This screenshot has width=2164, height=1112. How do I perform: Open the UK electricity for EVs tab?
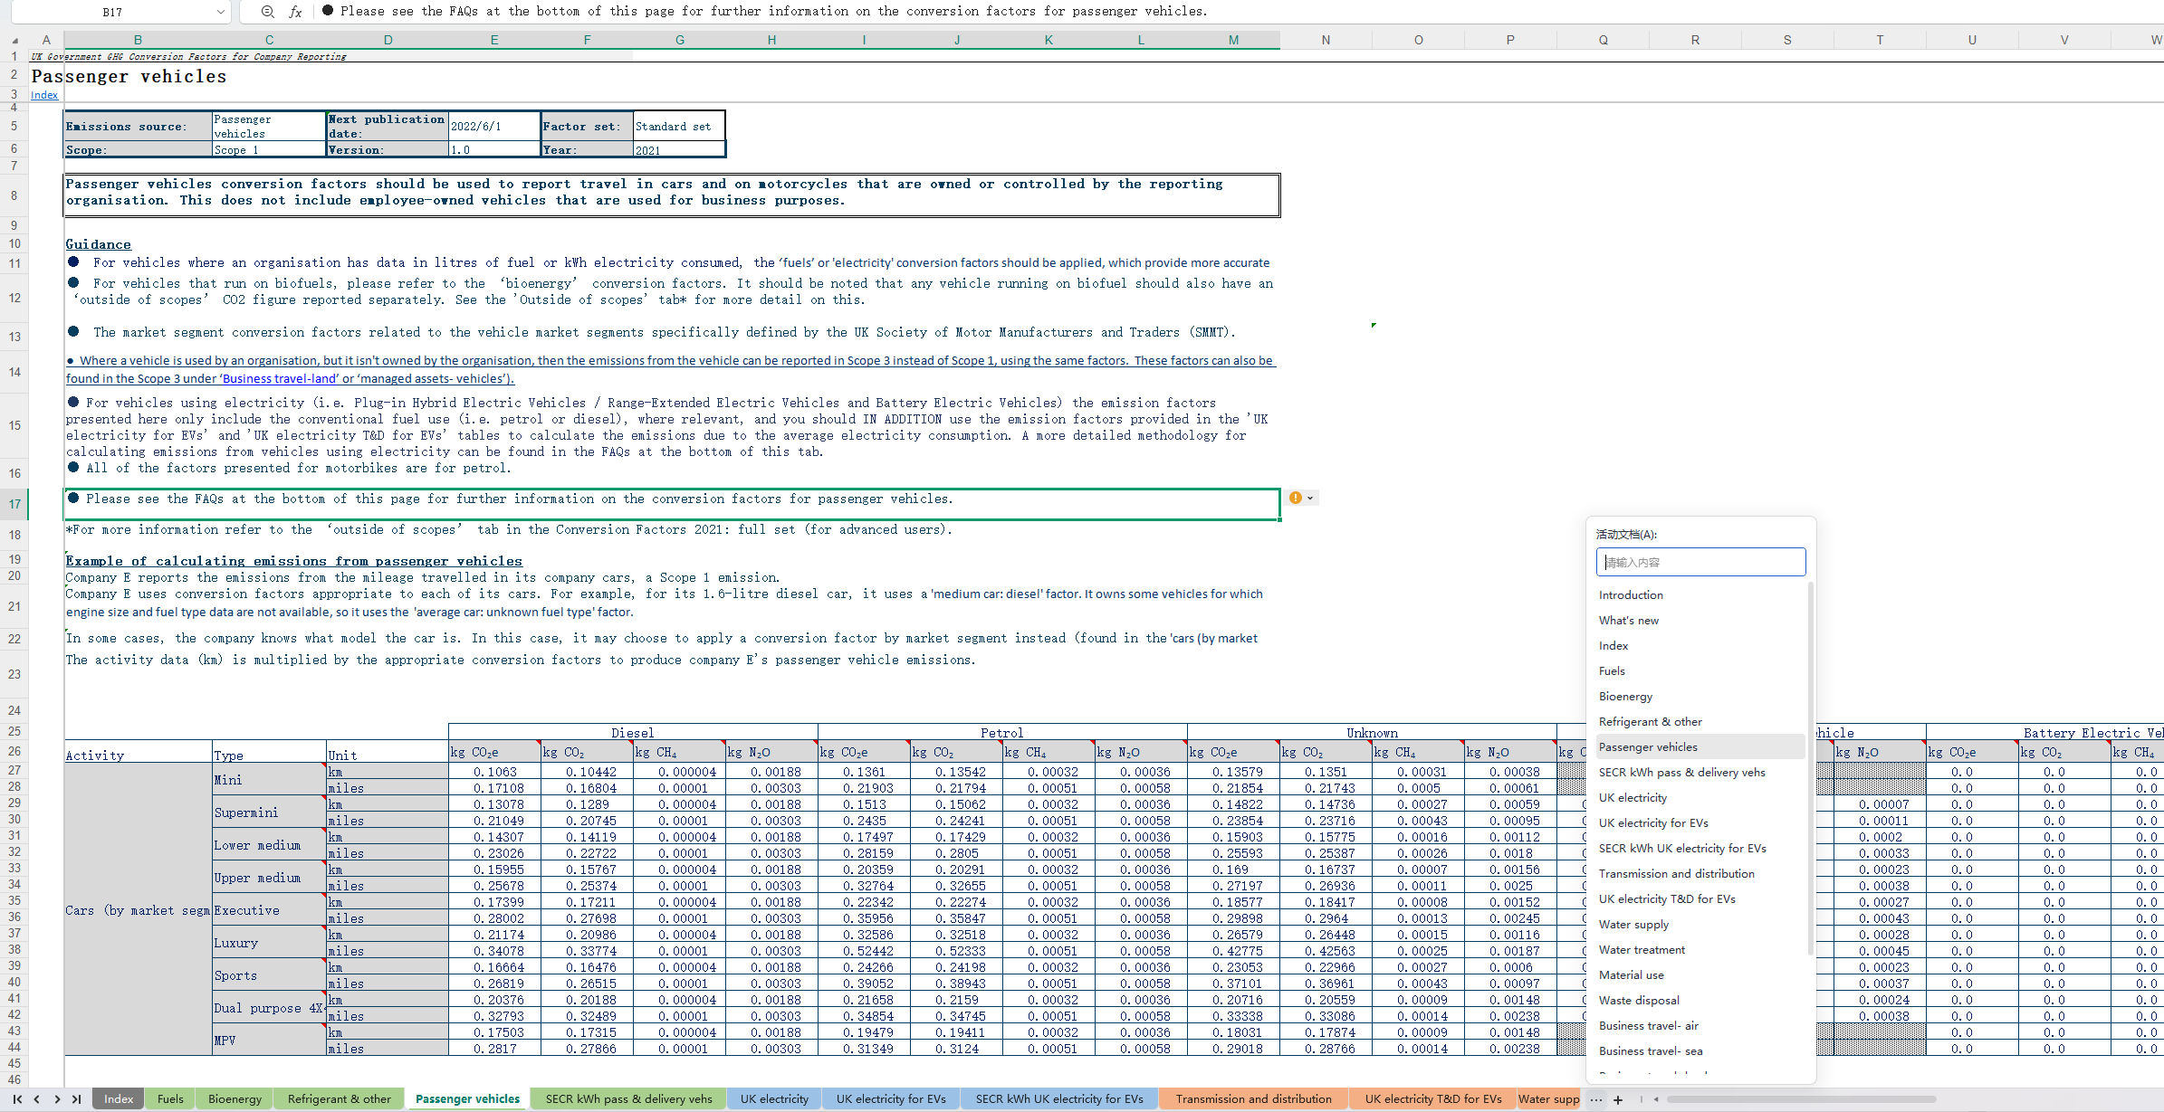click(x=890, y=1099)
